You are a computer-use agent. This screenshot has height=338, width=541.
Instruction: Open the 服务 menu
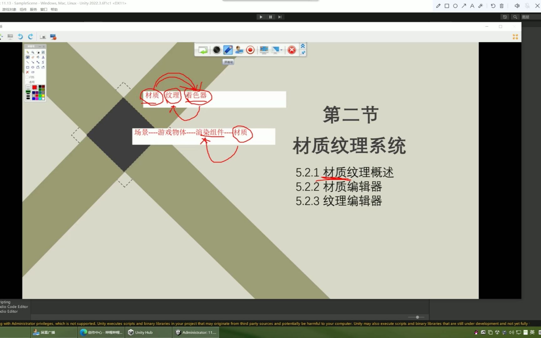pos(33,9)
